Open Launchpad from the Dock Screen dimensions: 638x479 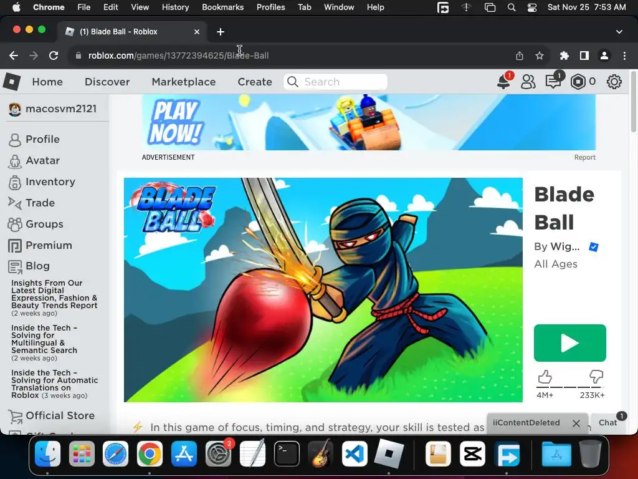pos(82,454)
